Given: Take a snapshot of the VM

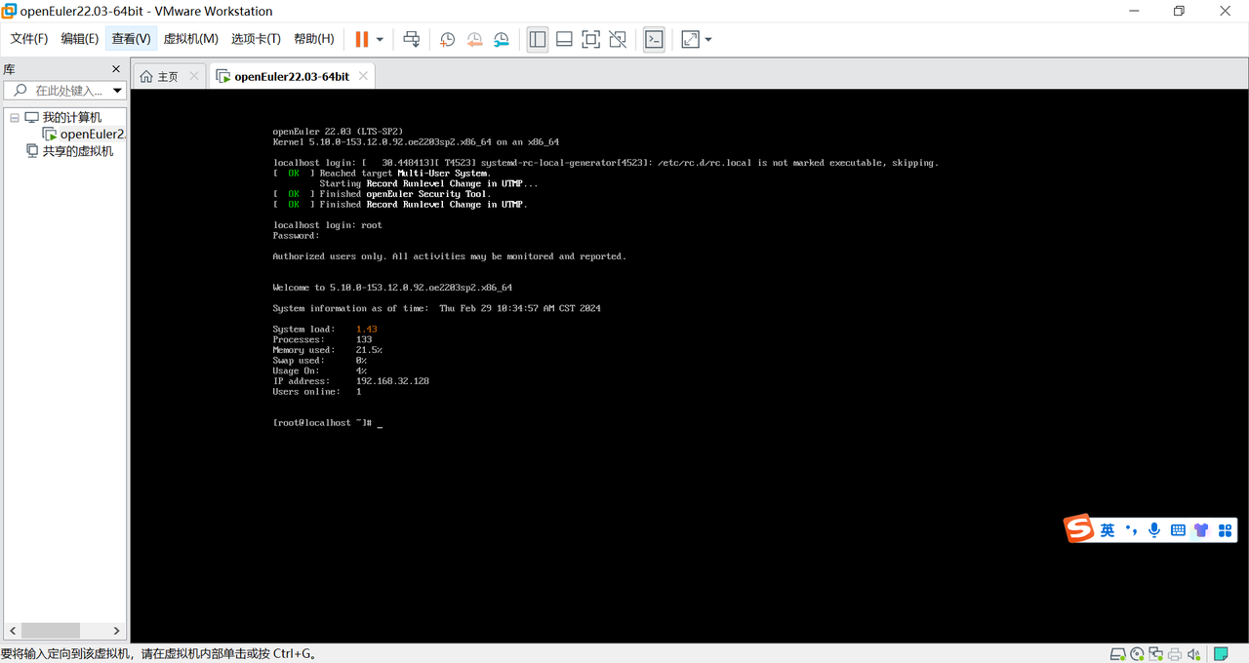Looking at the screenshot, I should [x=447, y=39].
